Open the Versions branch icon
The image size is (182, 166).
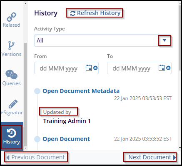point(11,45)
